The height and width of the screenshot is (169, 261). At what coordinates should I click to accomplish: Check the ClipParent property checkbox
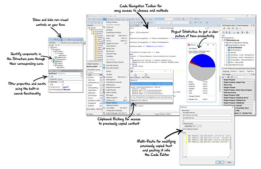(101, 93)
